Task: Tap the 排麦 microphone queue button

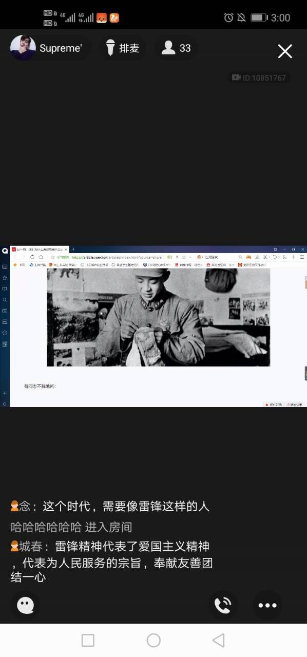Action: pyautogui.click(x=123, y=48)
